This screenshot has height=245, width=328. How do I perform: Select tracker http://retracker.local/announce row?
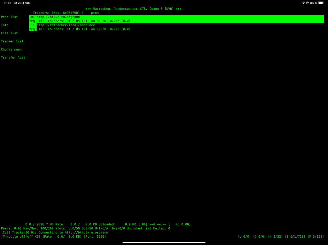[177, 27]
